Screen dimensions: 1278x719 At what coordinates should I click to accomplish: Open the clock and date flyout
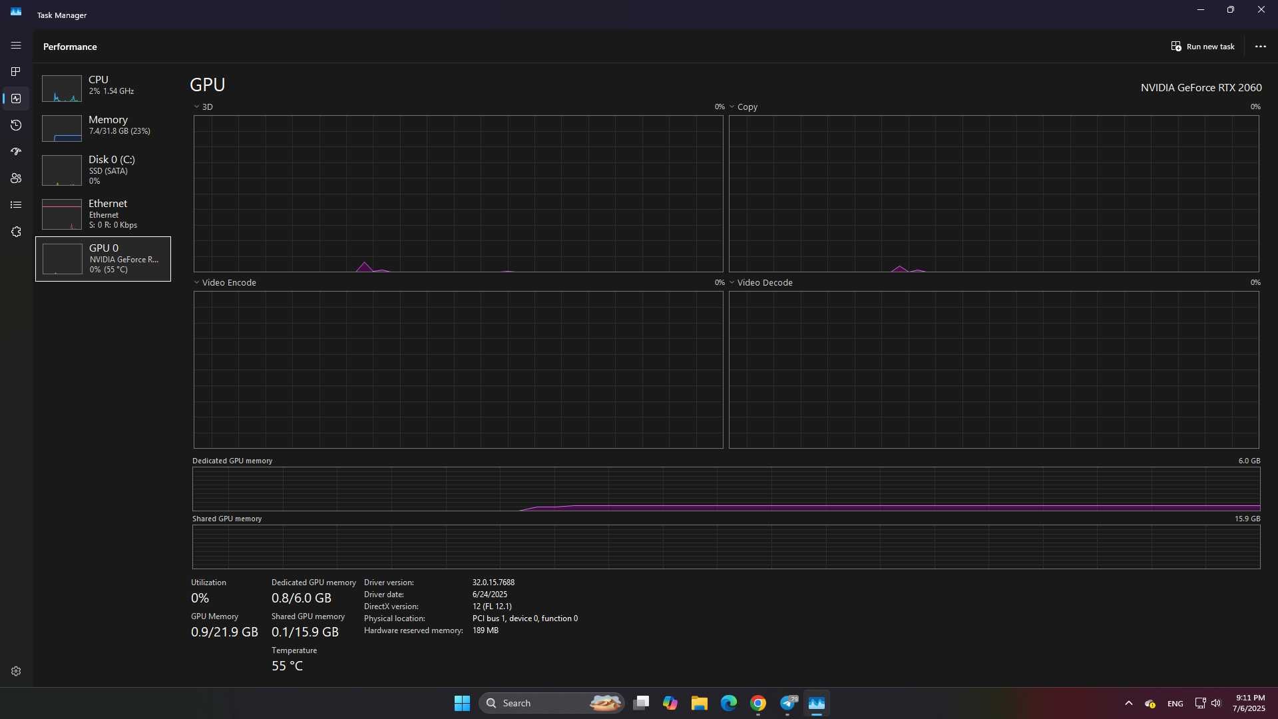[1249, 703]
